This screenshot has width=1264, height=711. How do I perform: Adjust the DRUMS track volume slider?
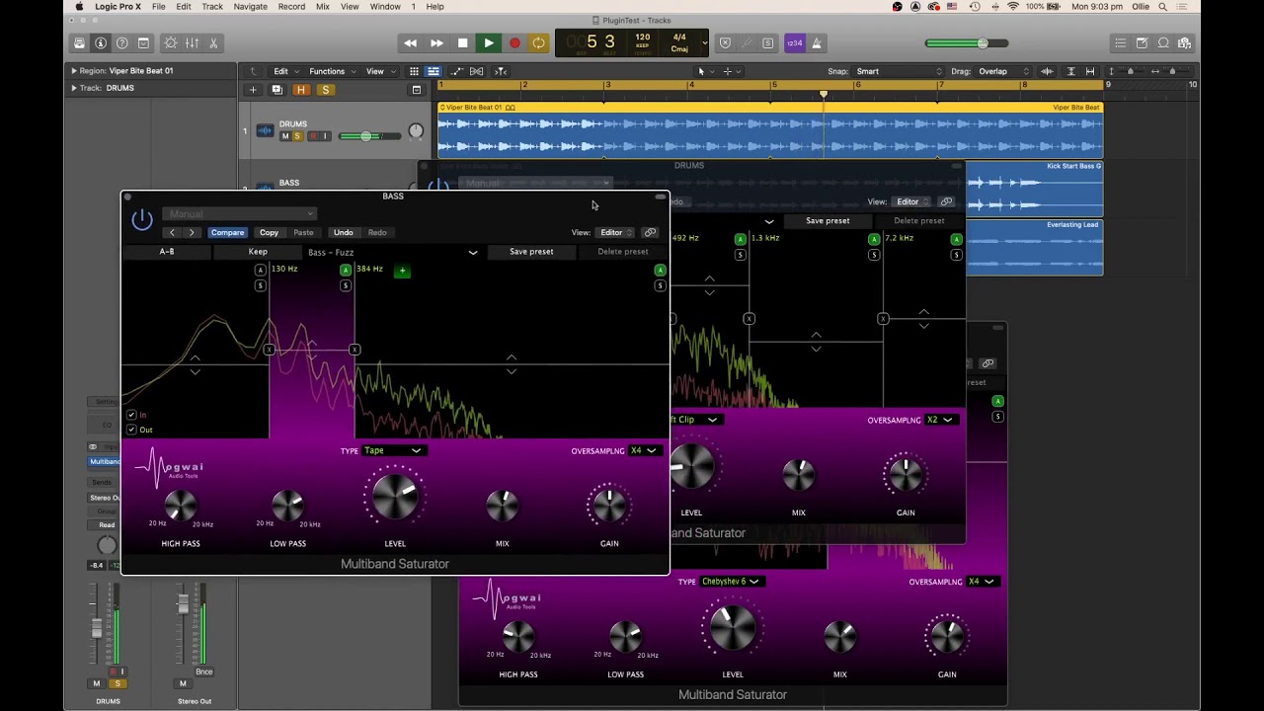(x=369, y=136)
